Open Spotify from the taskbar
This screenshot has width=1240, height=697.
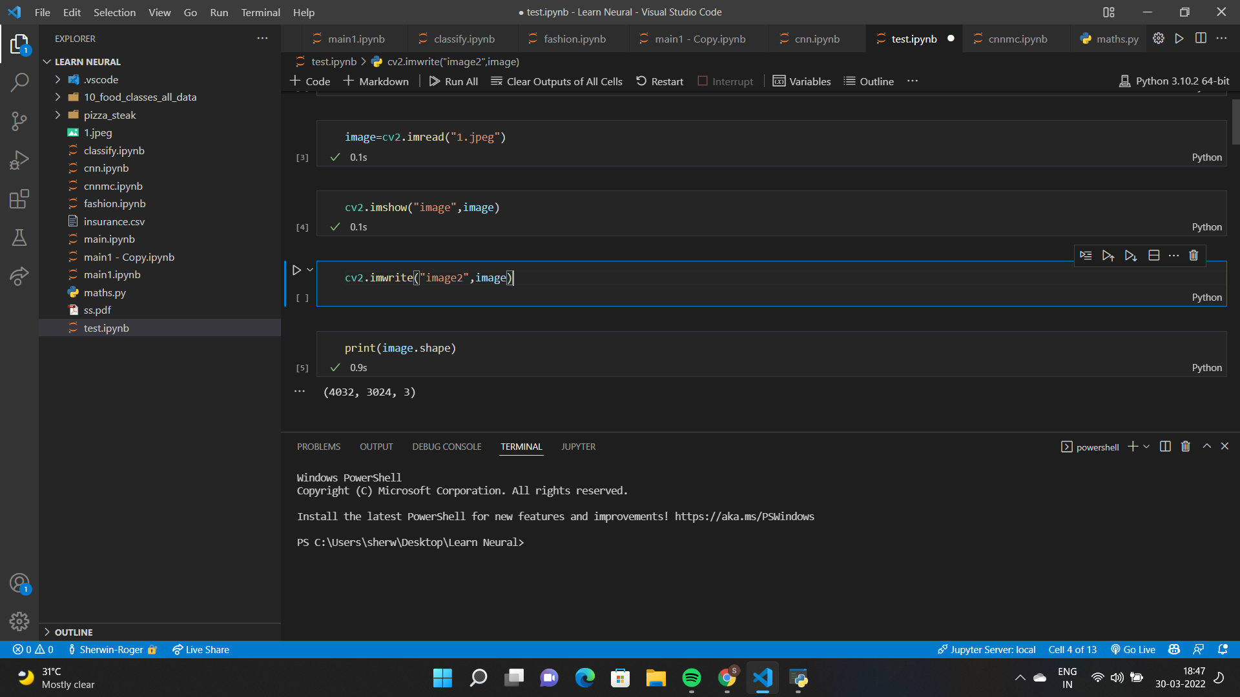click(692, 678)
